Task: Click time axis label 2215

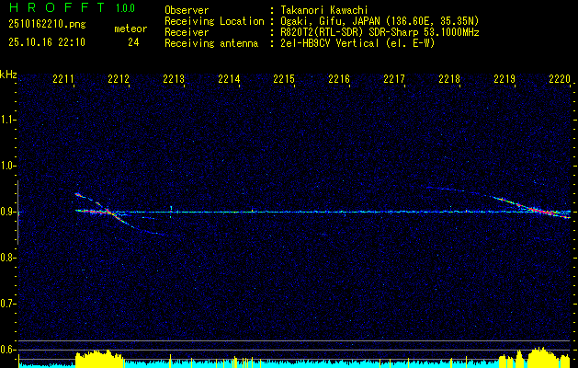Action: coord(284,79)
